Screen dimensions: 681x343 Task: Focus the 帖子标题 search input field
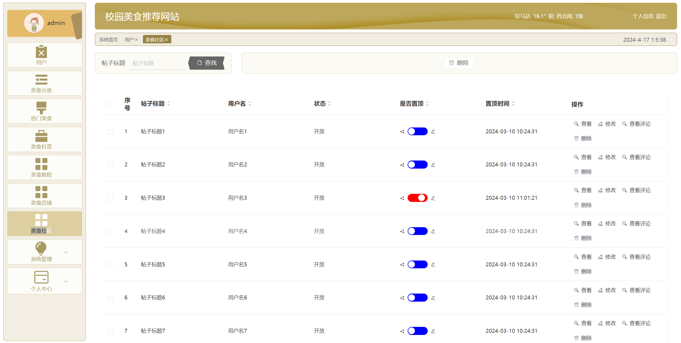click(157, 63)
